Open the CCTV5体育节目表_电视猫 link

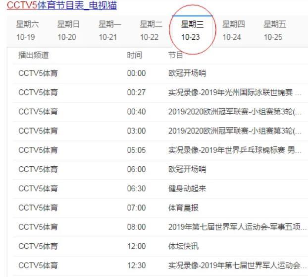click(62, 5)
